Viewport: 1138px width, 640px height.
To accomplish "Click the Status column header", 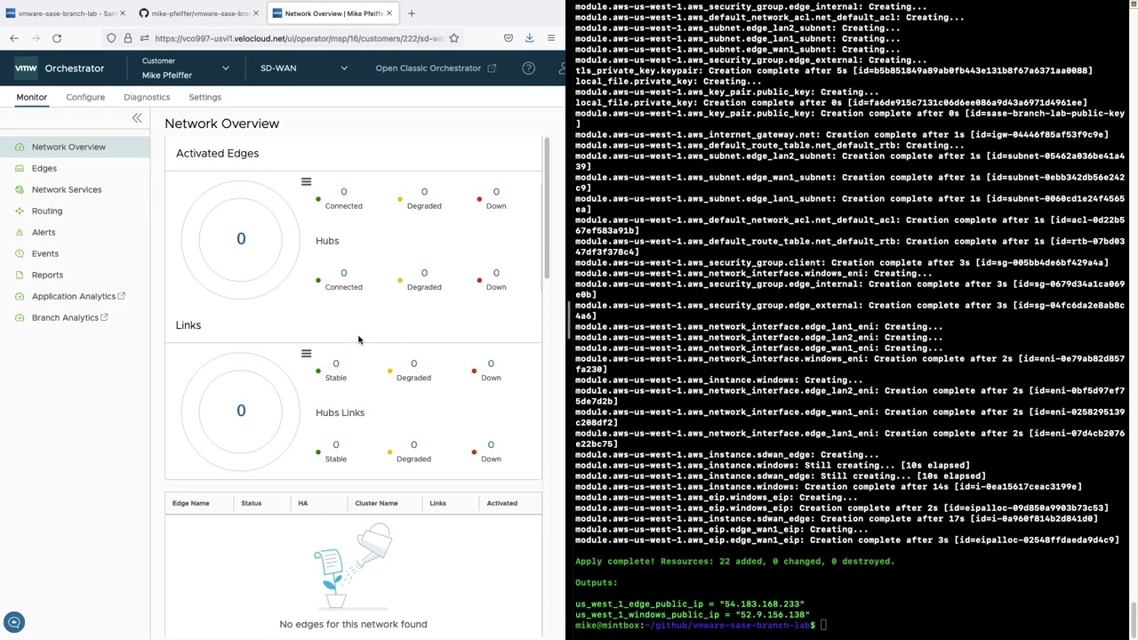I will pyautogui.click(x=252, y=503).
